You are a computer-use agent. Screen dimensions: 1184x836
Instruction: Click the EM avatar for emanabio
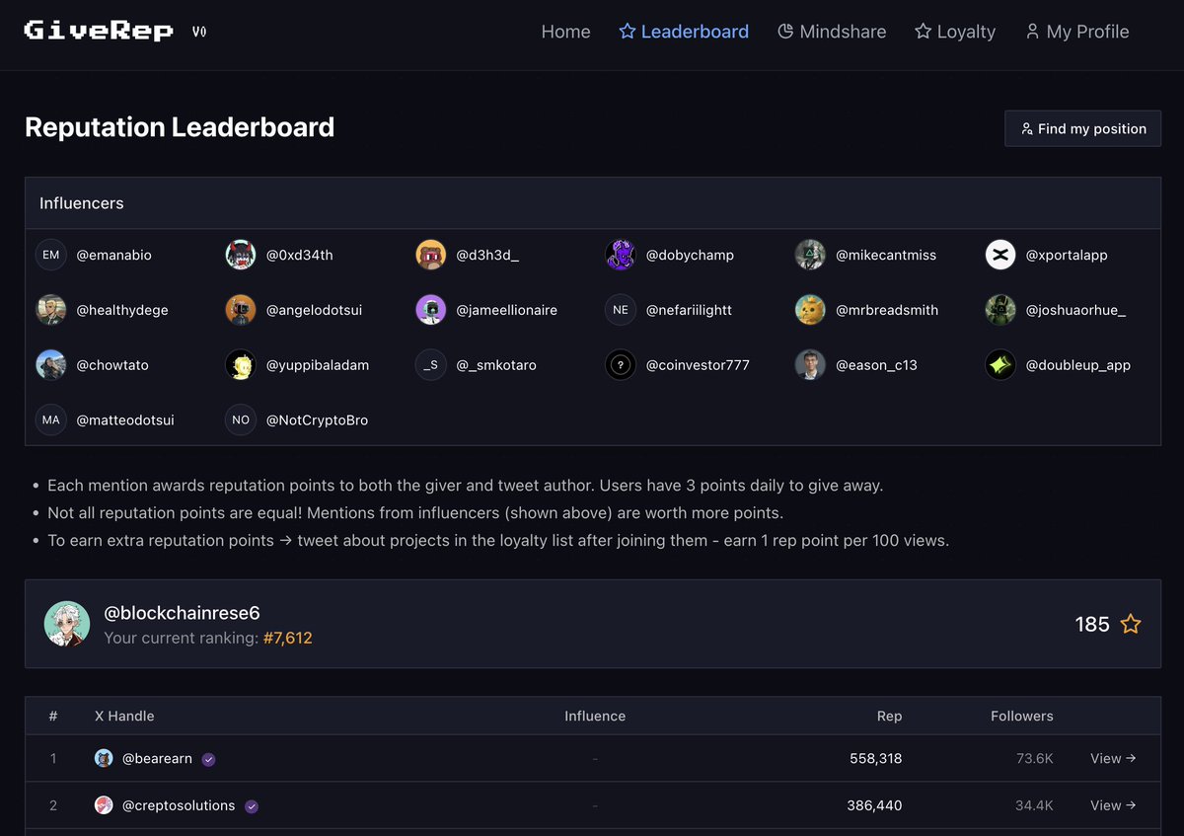click(x=51, y=255)
